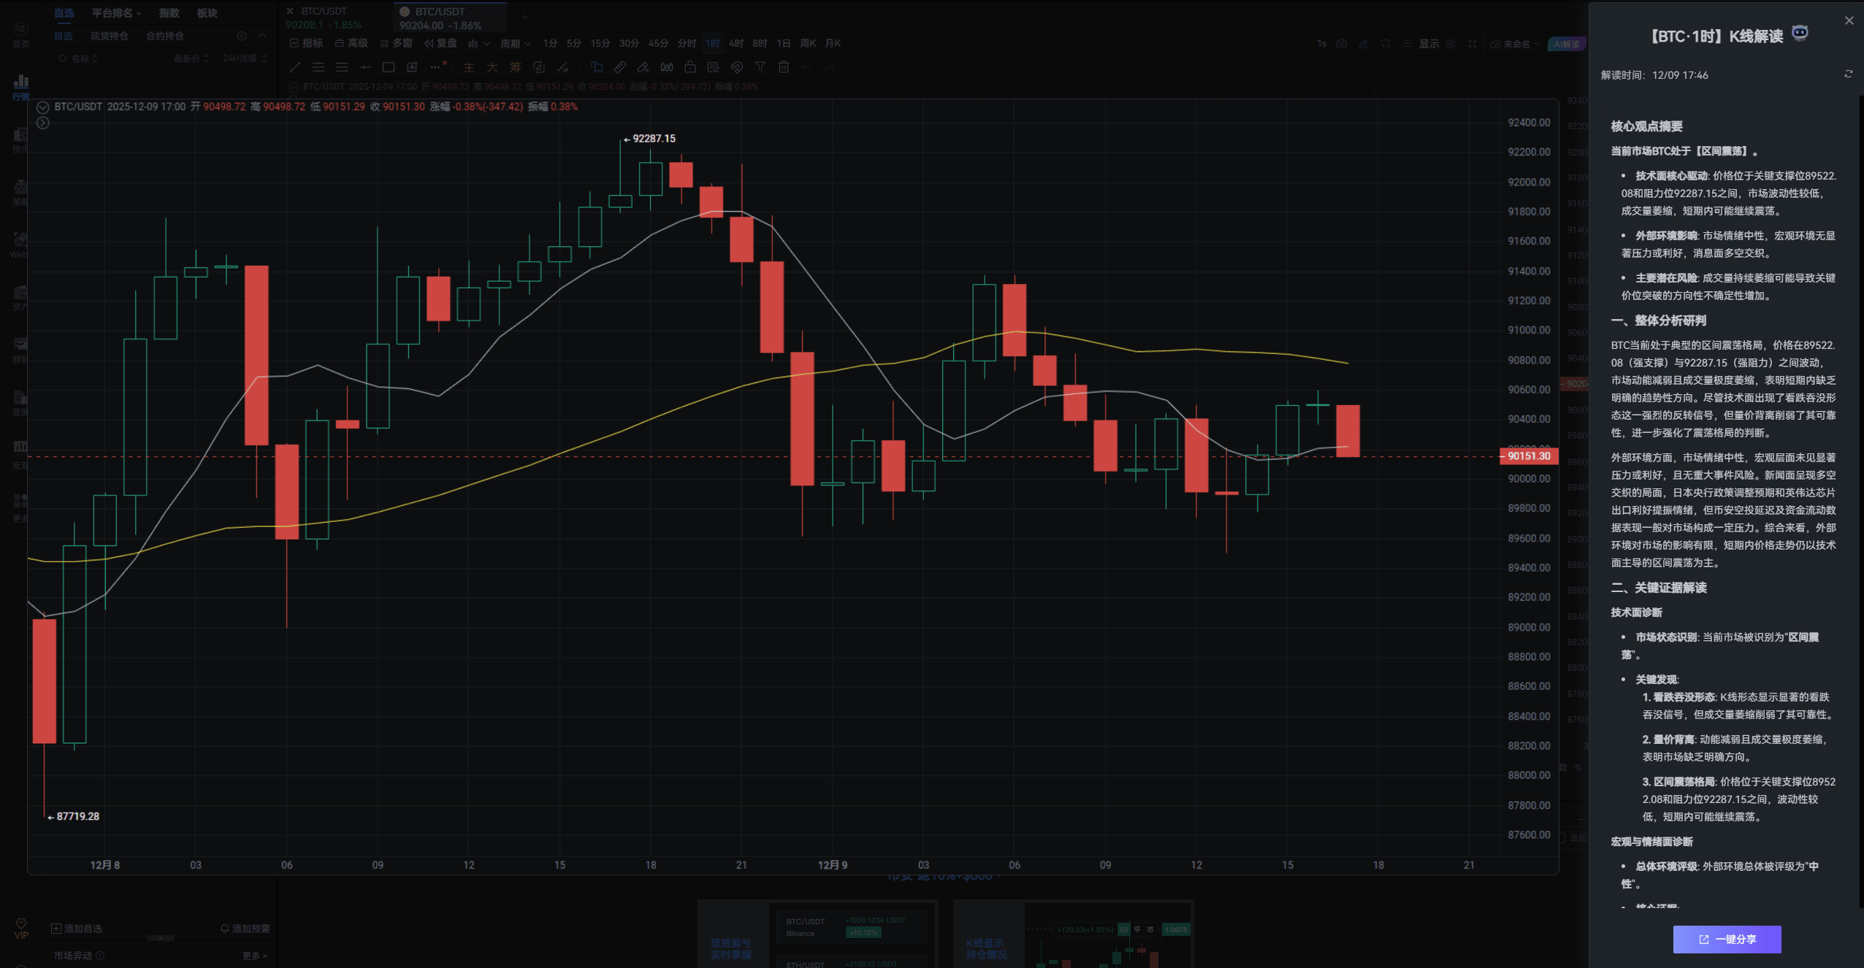Select the trend line drawing tool
This screenshot has width=1864, height=968.
pos(294,67)
